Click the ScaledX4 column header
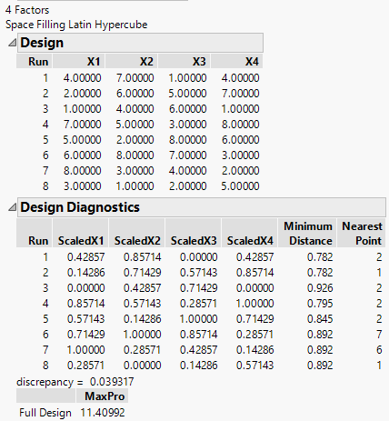389x421 pixels. [x=250, y=234]
